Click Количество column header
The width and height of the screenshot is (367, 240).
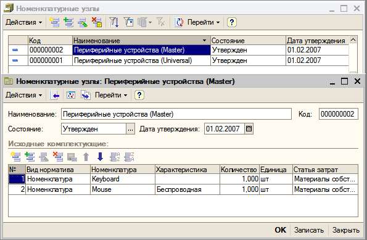(239, 169)
